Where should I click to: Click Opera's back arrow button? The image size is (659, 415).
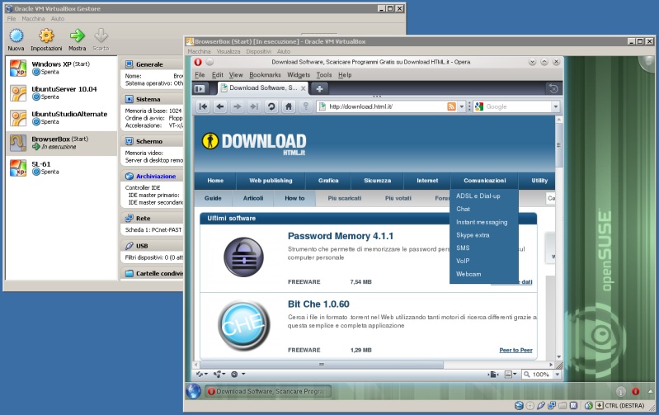click(x=220, y=106)
